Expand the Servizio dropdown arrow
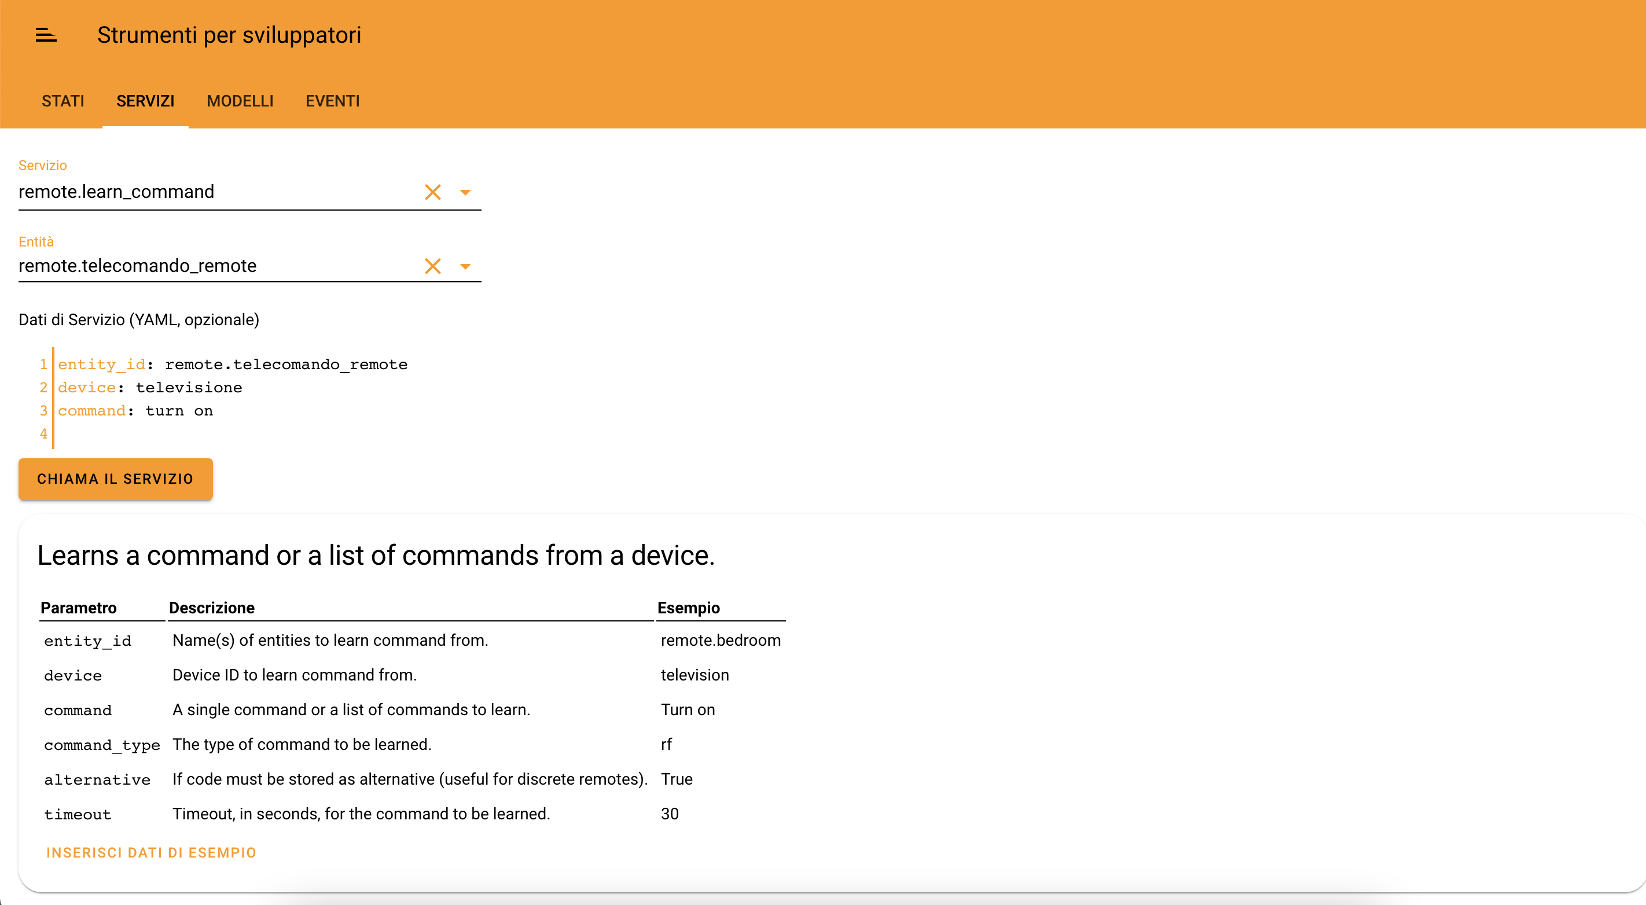This screenshot has width=1646, height=905. point(465,192)
